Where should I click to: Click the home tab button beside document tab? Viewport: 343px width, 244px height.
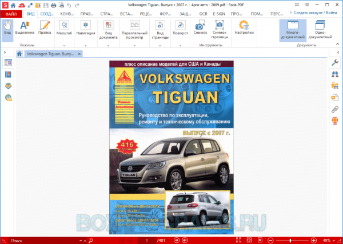point(19,54)
